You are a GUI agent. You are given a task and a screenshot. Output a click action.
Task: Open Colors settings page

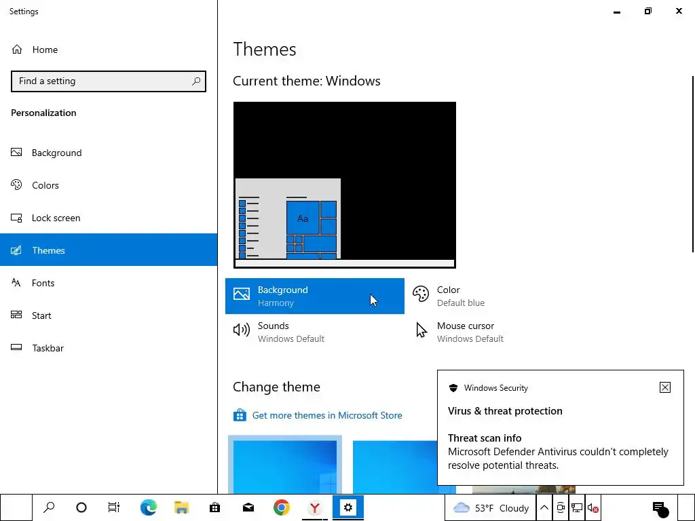tap(109, 185)
